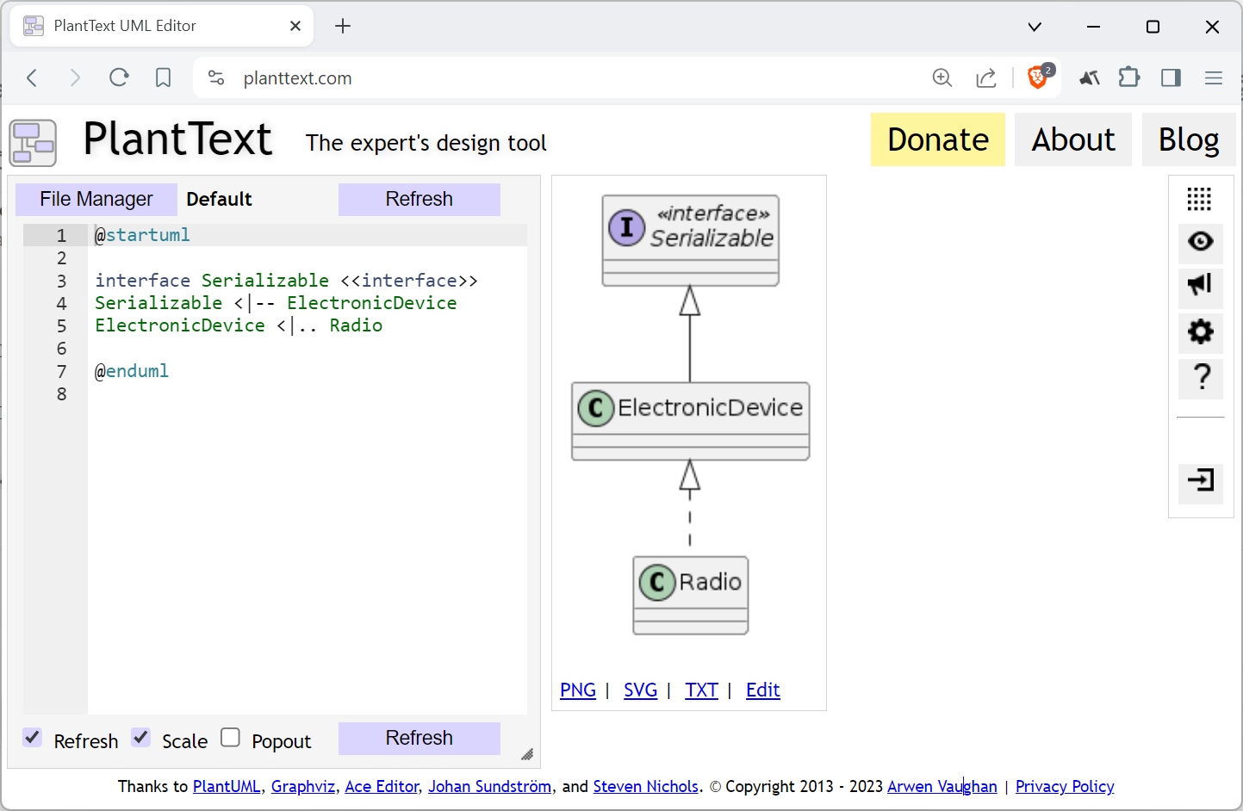The image size is (1243, 811).
Task: Open settings with the gear icon
Action: point(1200,331)
